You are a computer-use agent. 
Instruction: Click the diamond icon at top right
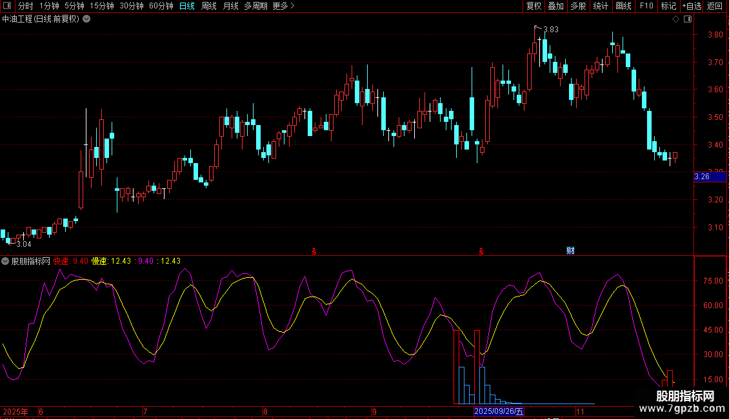pos(675,19)
